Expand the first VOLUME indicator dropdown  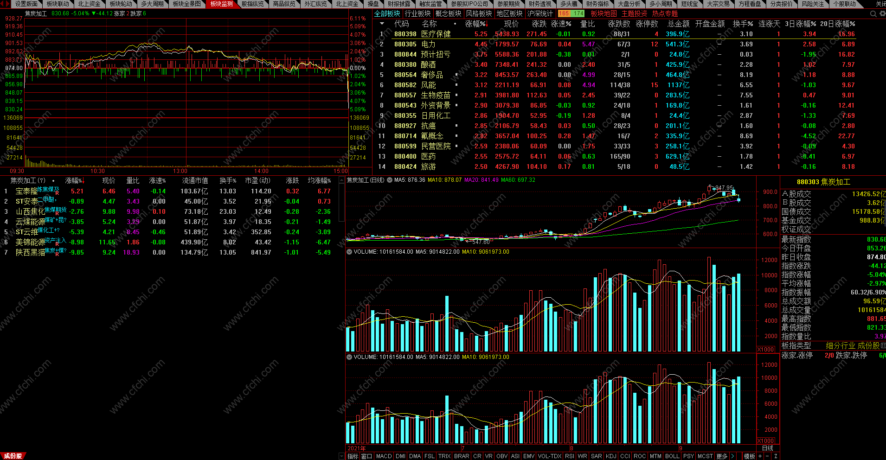[x=349, y=252]
